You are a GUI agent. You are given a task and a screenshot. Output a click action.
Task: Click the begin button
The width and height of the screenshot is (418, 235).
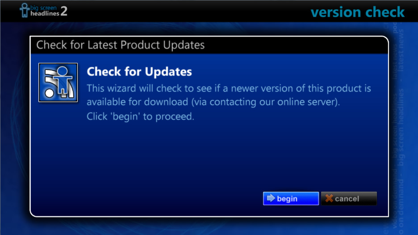coord(291,198)
